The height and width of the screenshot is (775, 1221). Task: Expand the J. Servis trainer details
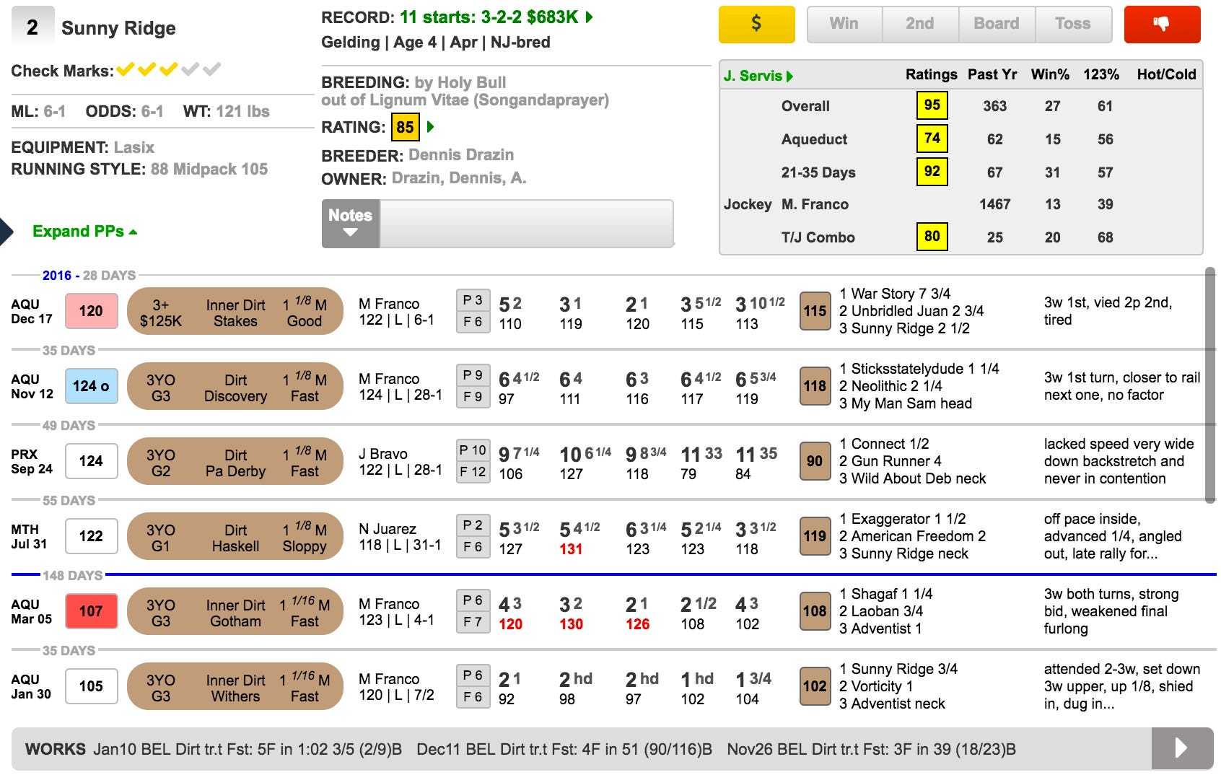[758, 76]
